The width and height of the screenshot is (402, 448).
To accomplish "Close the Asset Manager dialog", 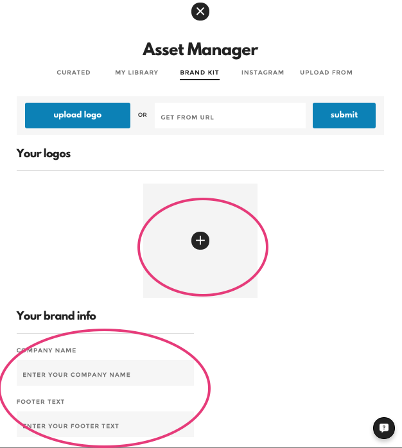I will [x=200, y=11].
